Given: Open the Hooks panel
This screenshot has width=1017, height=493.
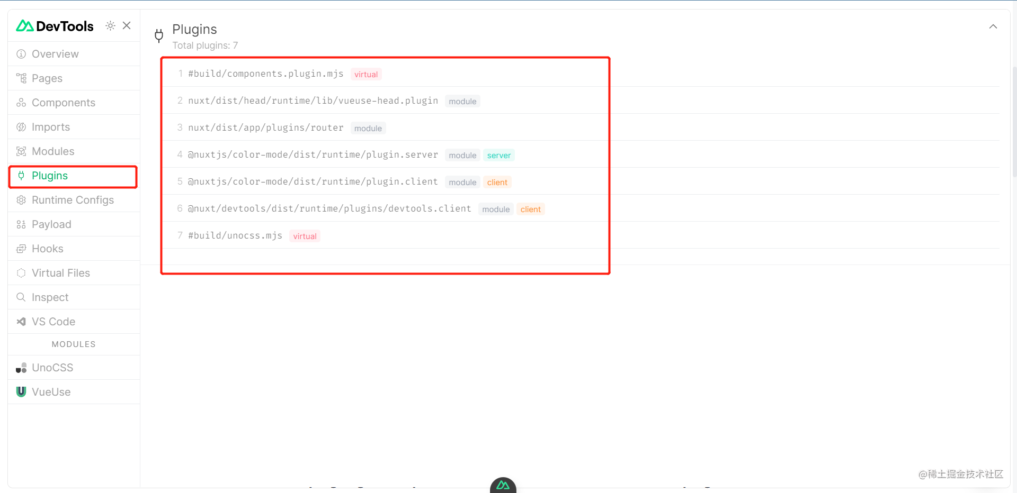Looking at the screenshot, I should tap(47, 248).
